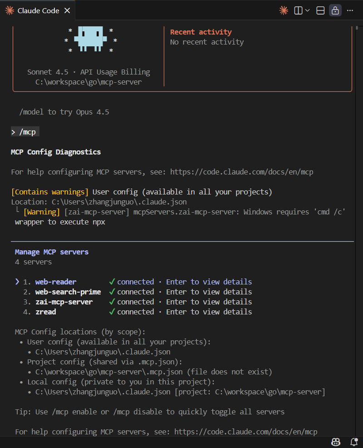Click 'MCP Config Diagnostics' heading

point(56,152)
